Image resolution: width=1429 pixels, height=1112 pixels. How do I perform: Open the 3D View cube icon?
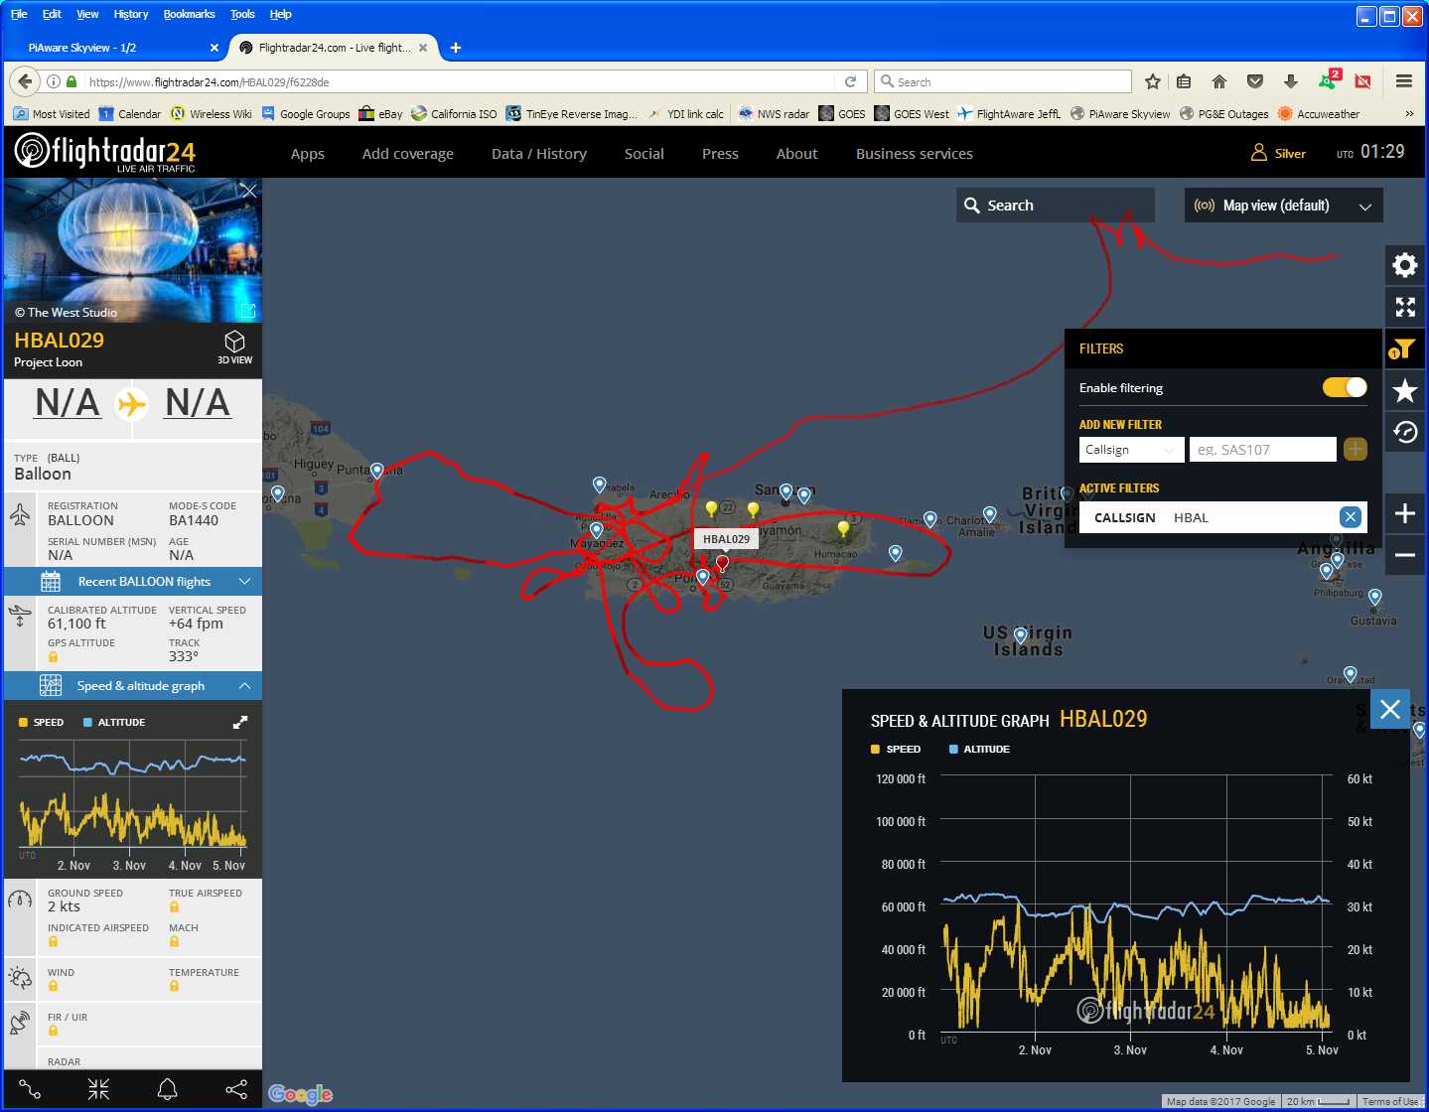[234, 347]
